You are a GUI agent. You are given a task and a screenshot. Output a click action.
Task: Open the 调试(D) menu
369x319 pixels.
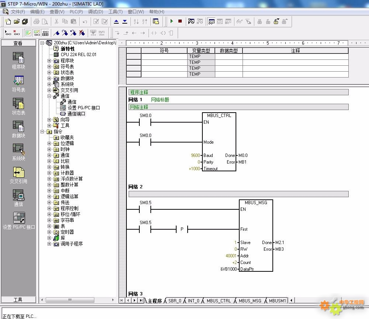click(95, 11)
